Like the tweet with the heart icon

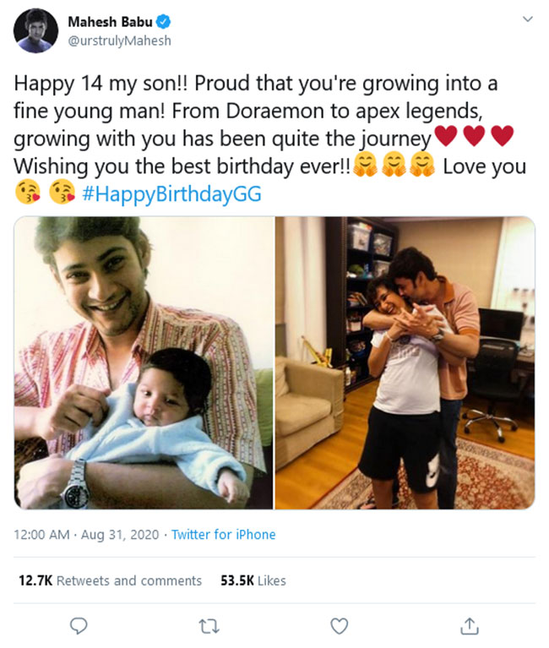pyautogui.click(x=339, y=626)
